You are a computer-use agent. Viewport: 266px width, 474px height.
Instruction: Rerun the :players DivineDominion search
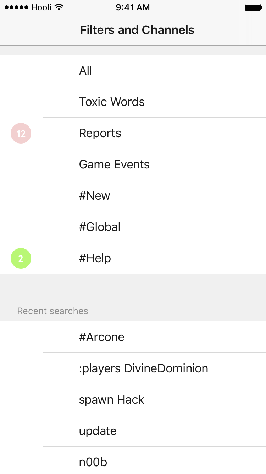(x=133, y=368)
